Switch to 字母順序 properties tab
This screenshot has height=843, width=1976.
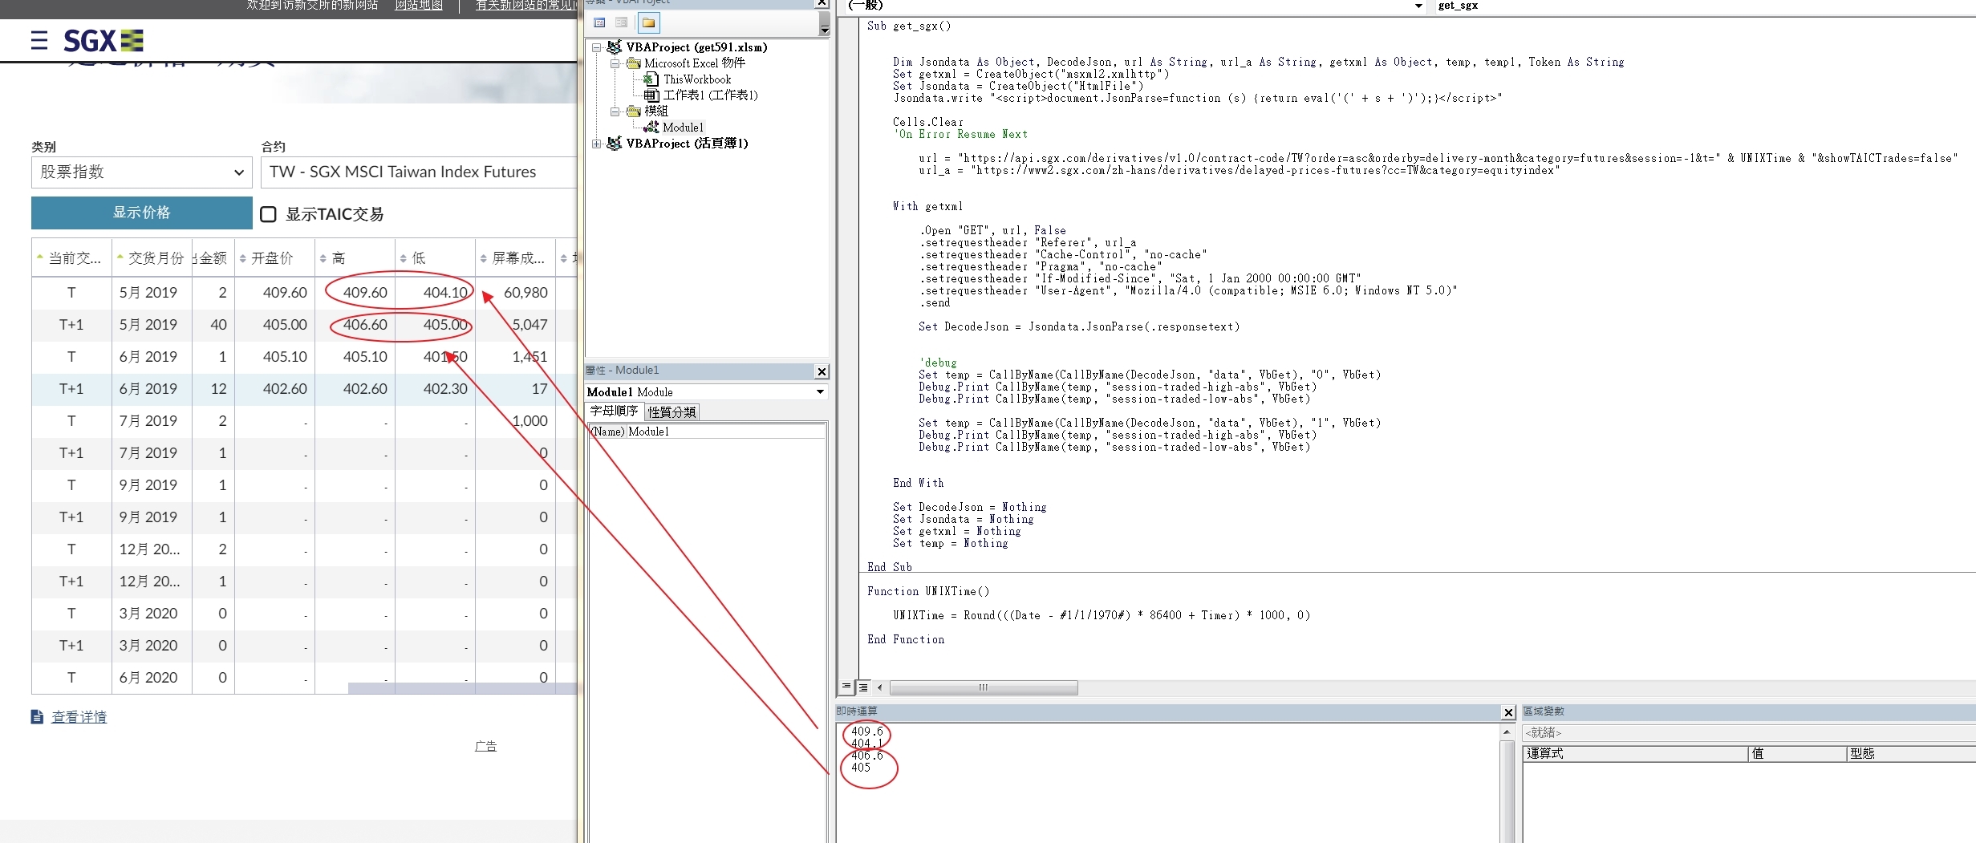click(614, 411)
